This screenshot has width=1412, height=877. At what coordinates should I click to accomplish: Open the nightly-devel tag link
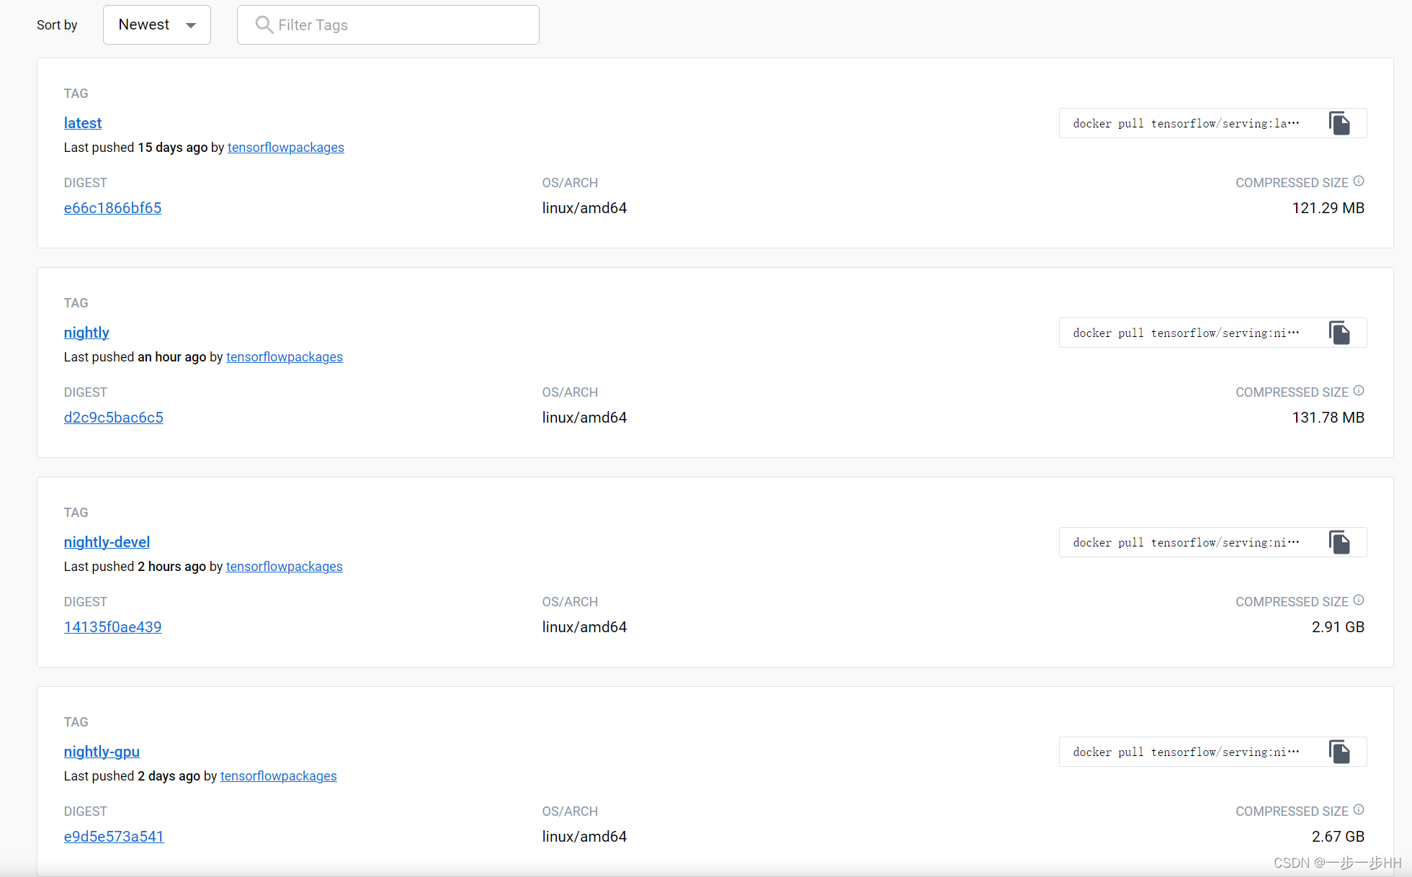tap(107, 542)
